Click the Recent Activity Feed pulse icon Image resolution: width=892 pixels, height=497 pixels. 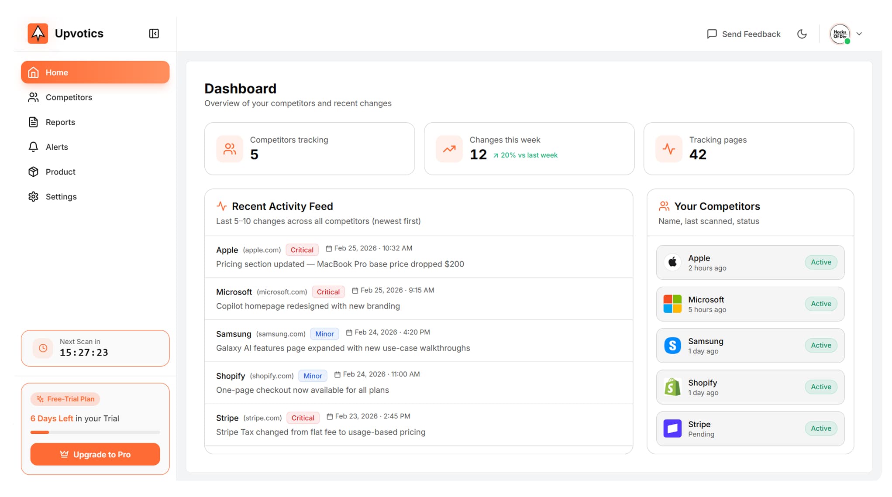pos(222,205)
